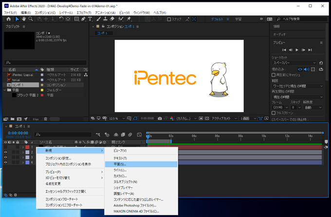The height and width of the screenshot is (217, 331).
Task: Toggle video inclusion eye in Preview panel
Action: pos(300,69)
